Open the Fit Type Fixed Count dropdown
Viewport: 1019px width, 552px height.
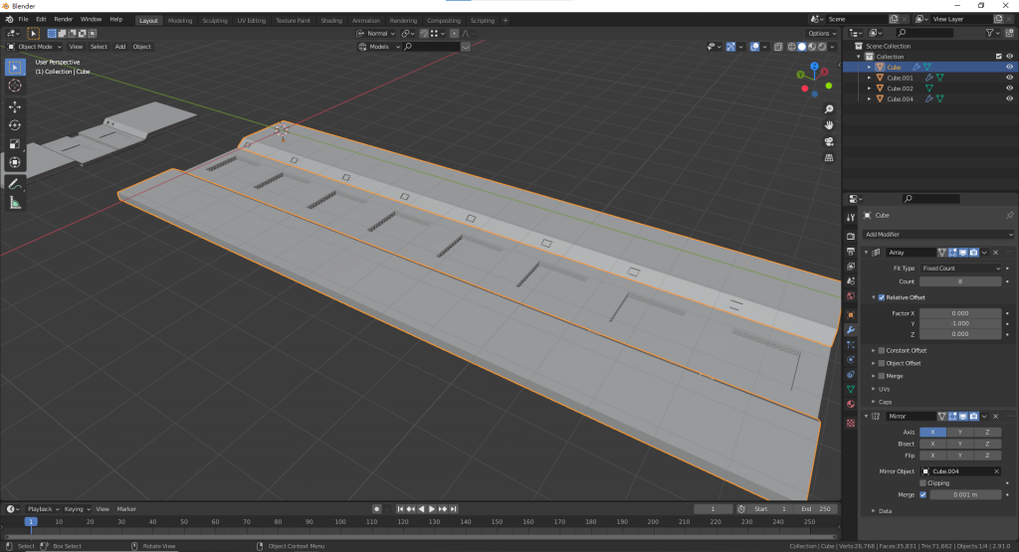point(960,269)
